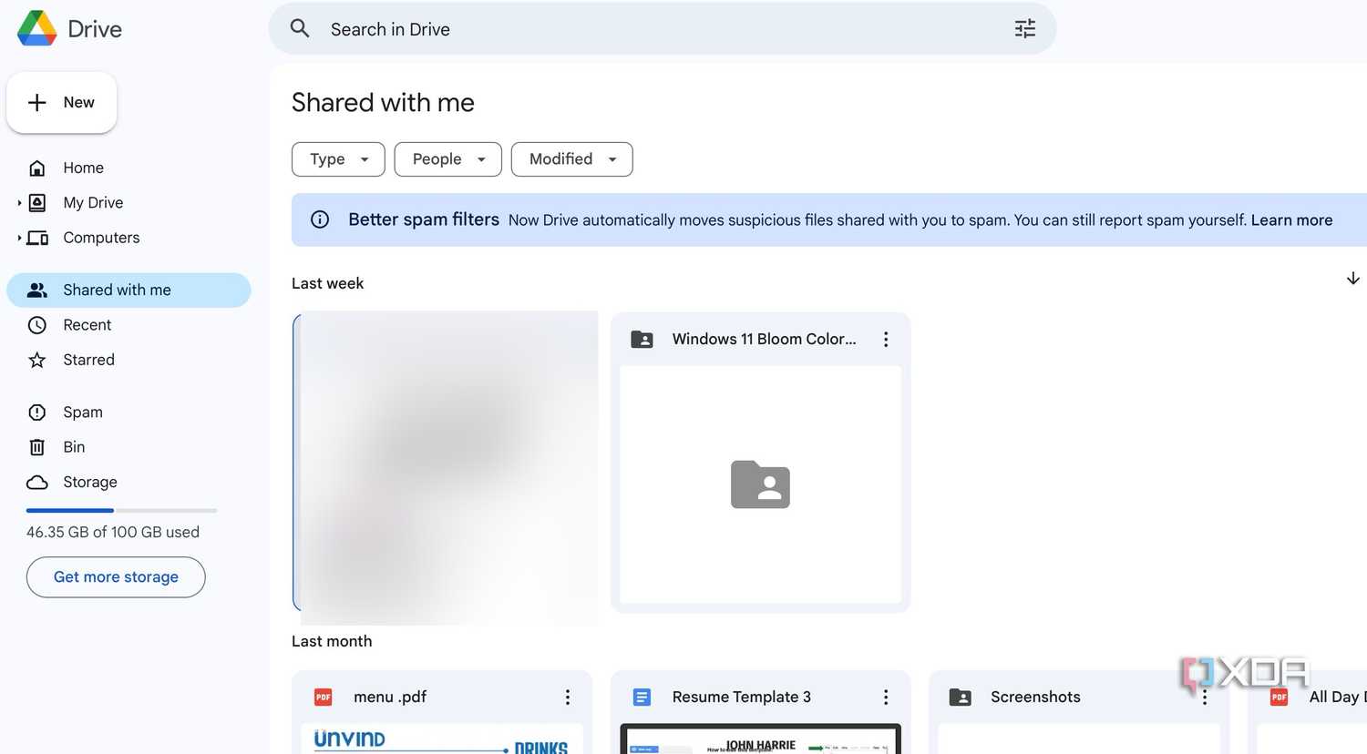This screenshot has width=1367, height=754.
Task: Click the New button
Action: point(61,102)
